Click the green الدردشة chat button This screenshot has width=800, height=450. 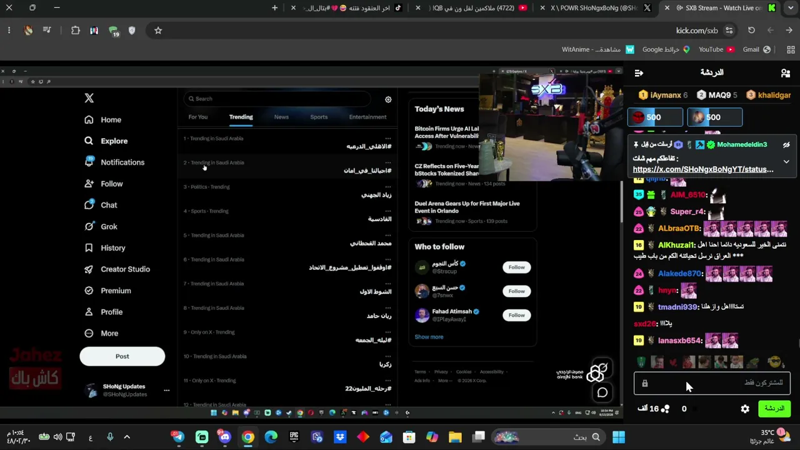click(x=774, y=409)
